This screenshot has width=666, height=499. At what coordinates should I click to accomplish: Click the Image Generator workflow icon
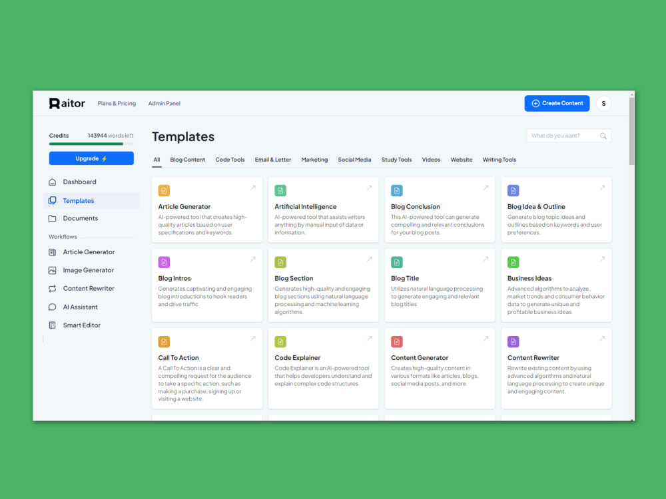tap(52, 270)
